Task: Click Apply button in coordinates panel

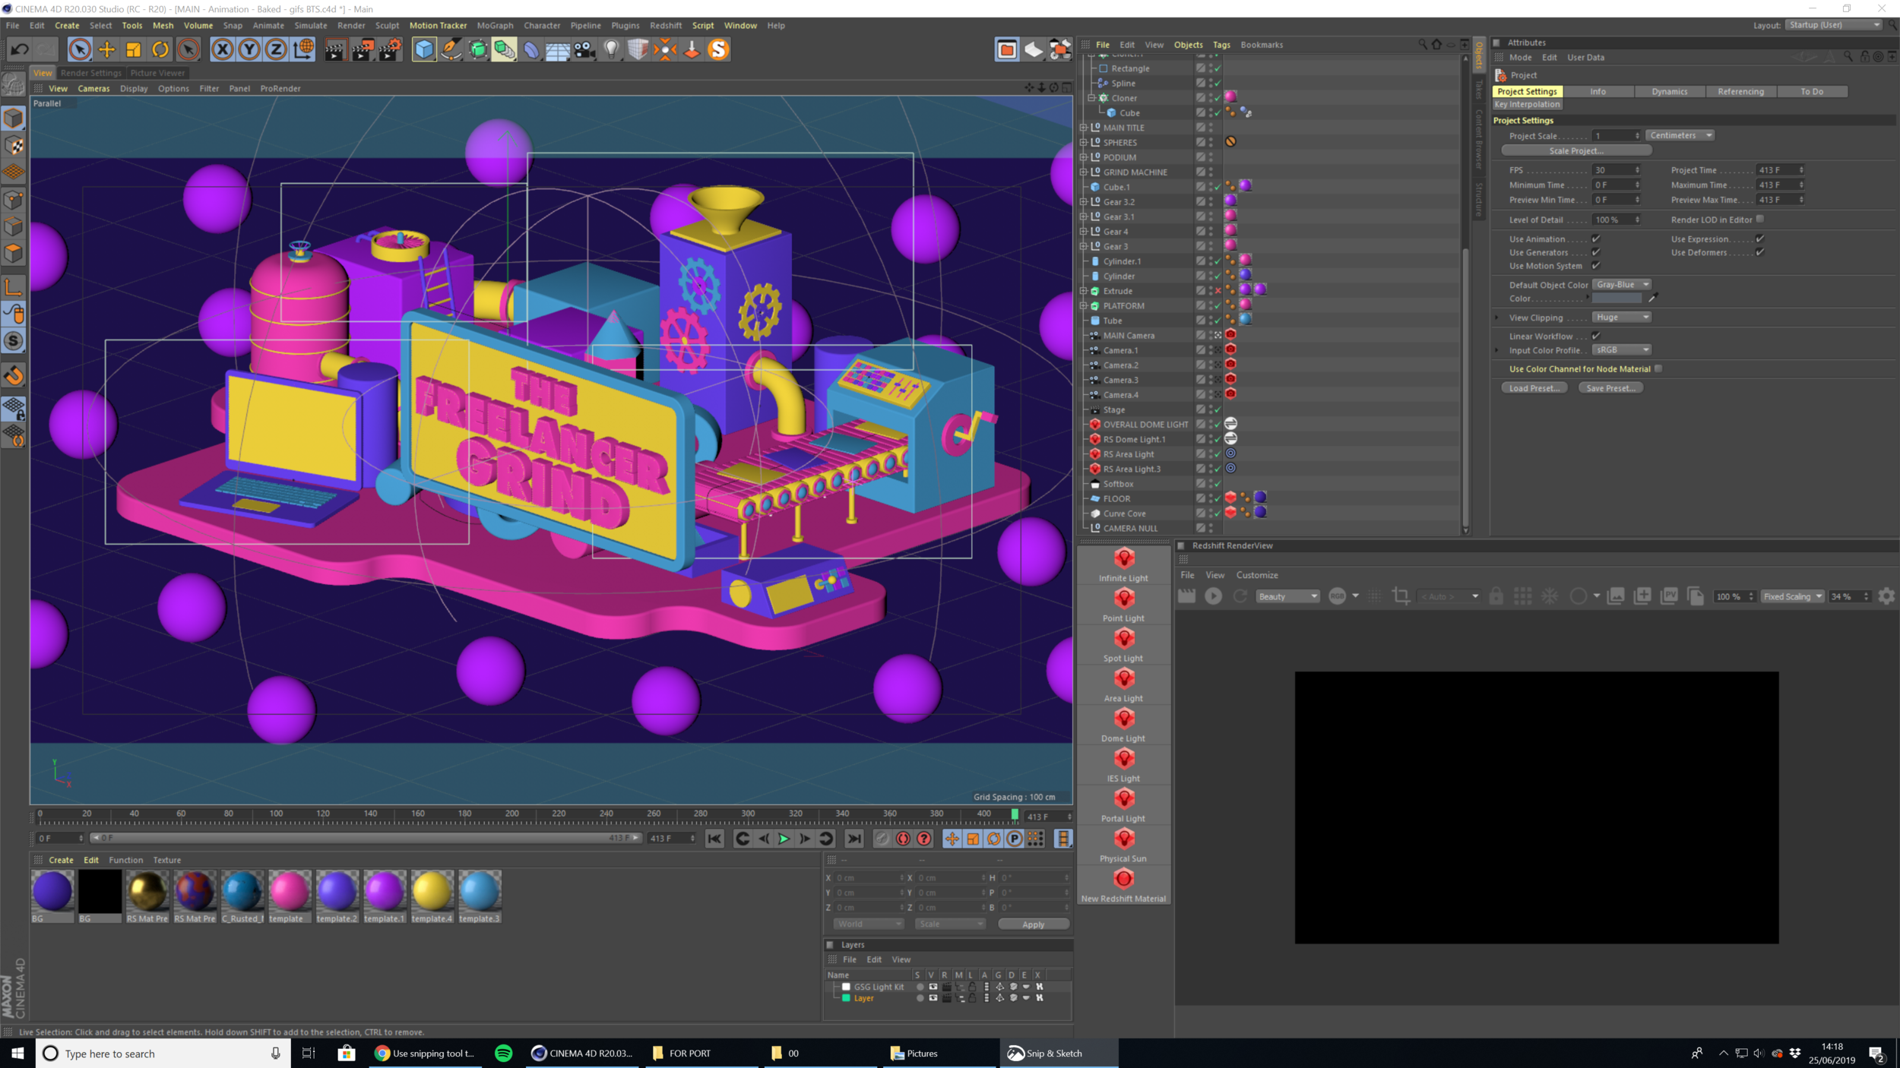Action: pyautogui.click(x=1033, y=924)
